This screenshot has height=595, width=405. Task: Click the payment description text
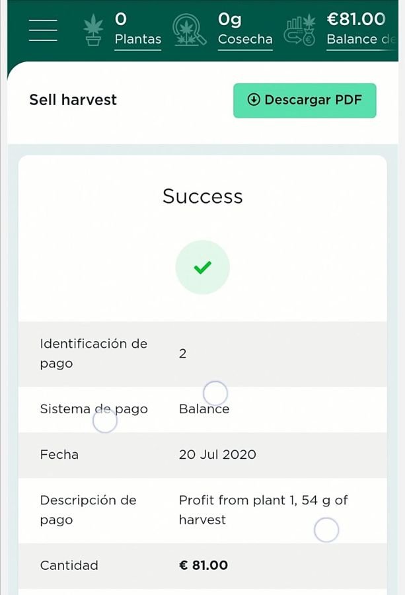tap(263, 510)
